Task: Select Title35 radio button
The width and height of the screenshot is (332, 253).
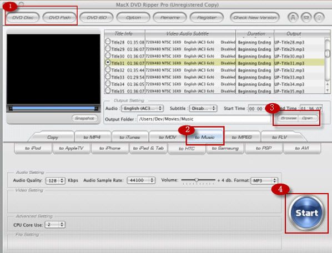Action: pos(108,90)
